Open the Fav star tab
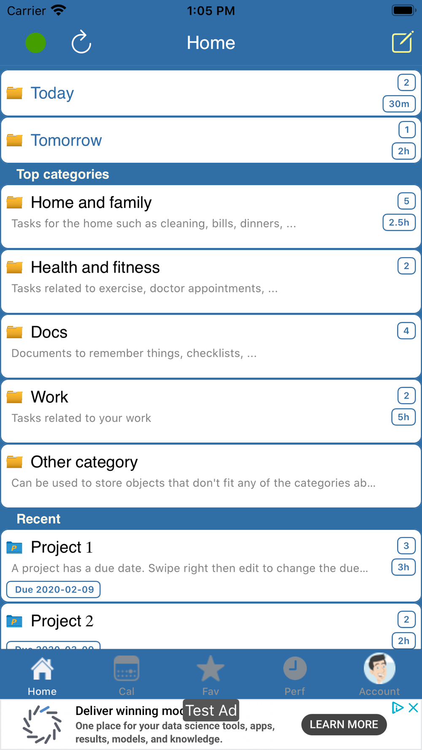 pos(211,674)
